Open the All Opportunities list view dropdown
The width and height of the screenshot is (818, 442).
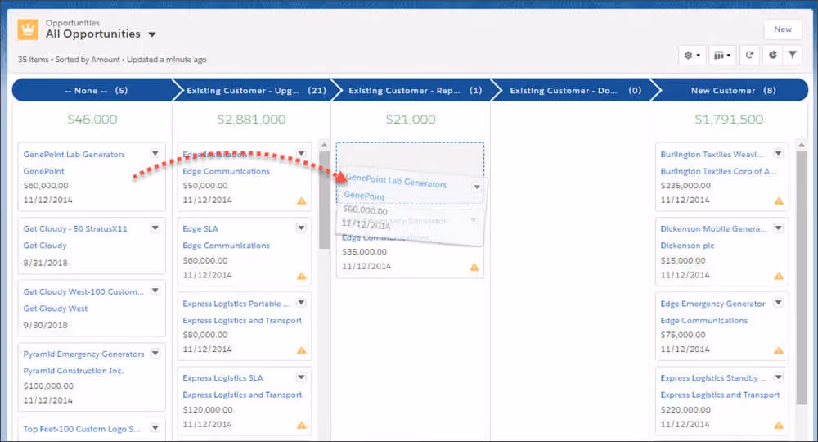coord(152,34)
